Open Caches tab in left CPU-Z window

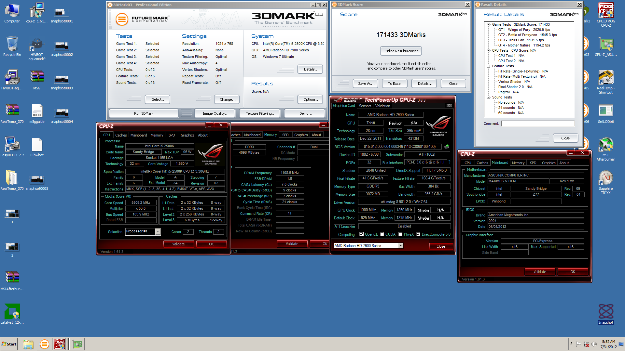[121, 135]
